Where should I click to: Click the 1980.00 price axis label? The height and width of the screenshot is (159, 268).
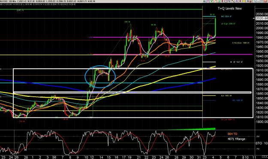[x=262, y=37]
